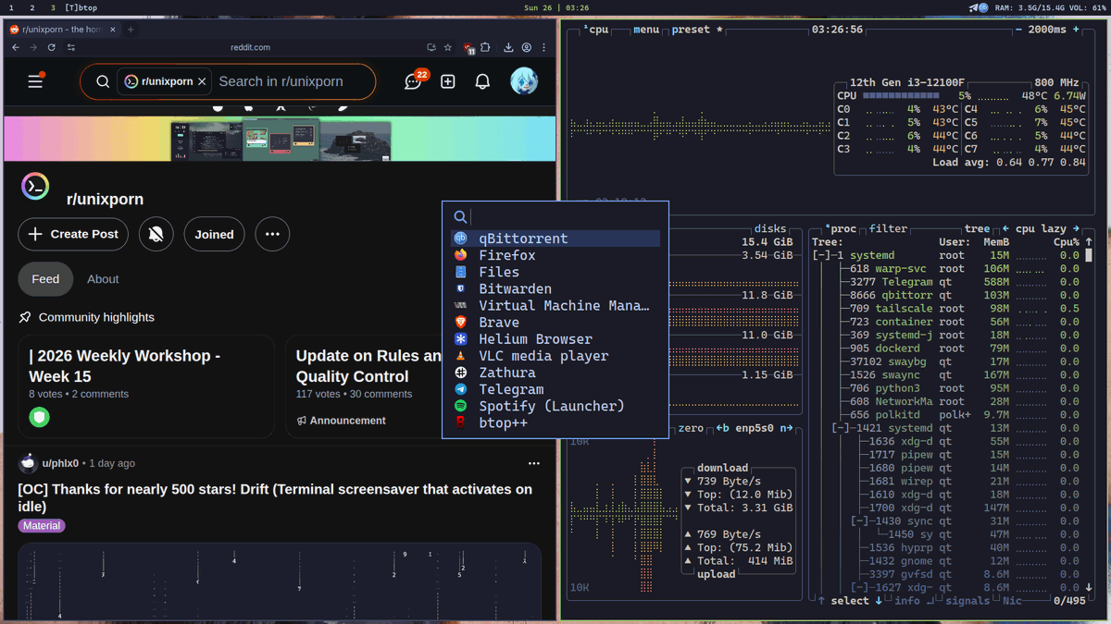
Task: Open post options for u/phlx0 post
Action: [x=533, y=463]
